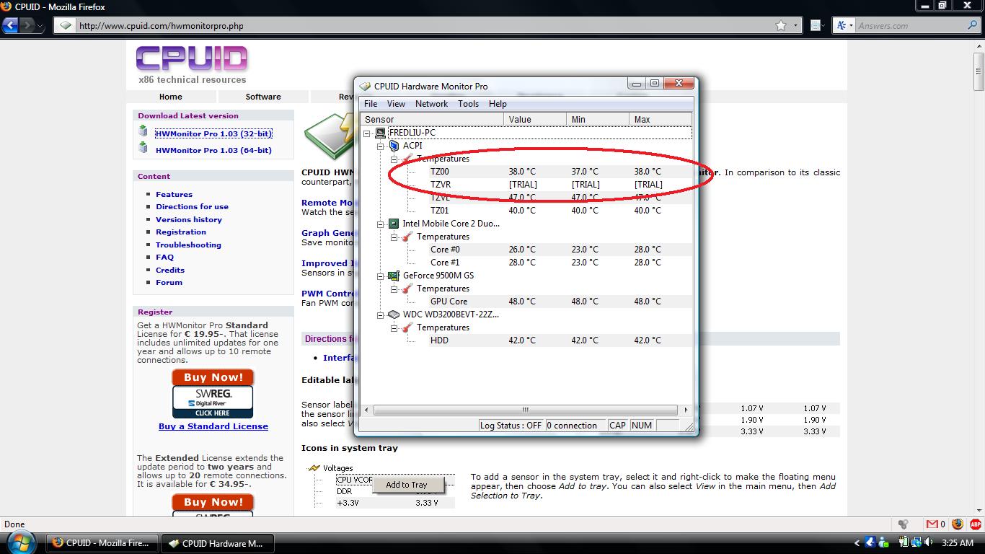Click Add to Tray context menu item

[407, 485]
